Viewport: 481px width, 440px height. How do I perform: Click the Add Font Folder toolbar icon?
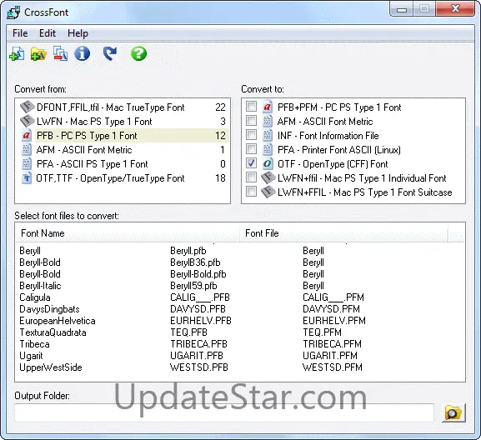coord(38,54)
